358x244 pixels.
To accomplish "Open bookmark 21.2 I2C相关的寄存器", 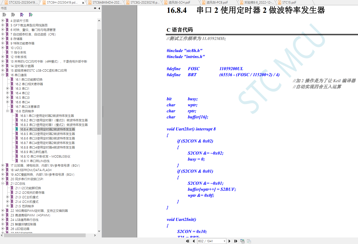I will (x=30, y=193).
